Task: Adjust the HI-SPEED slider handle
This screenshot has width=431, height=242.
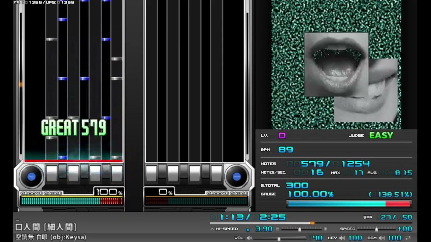Action: (x=300, y=229)
